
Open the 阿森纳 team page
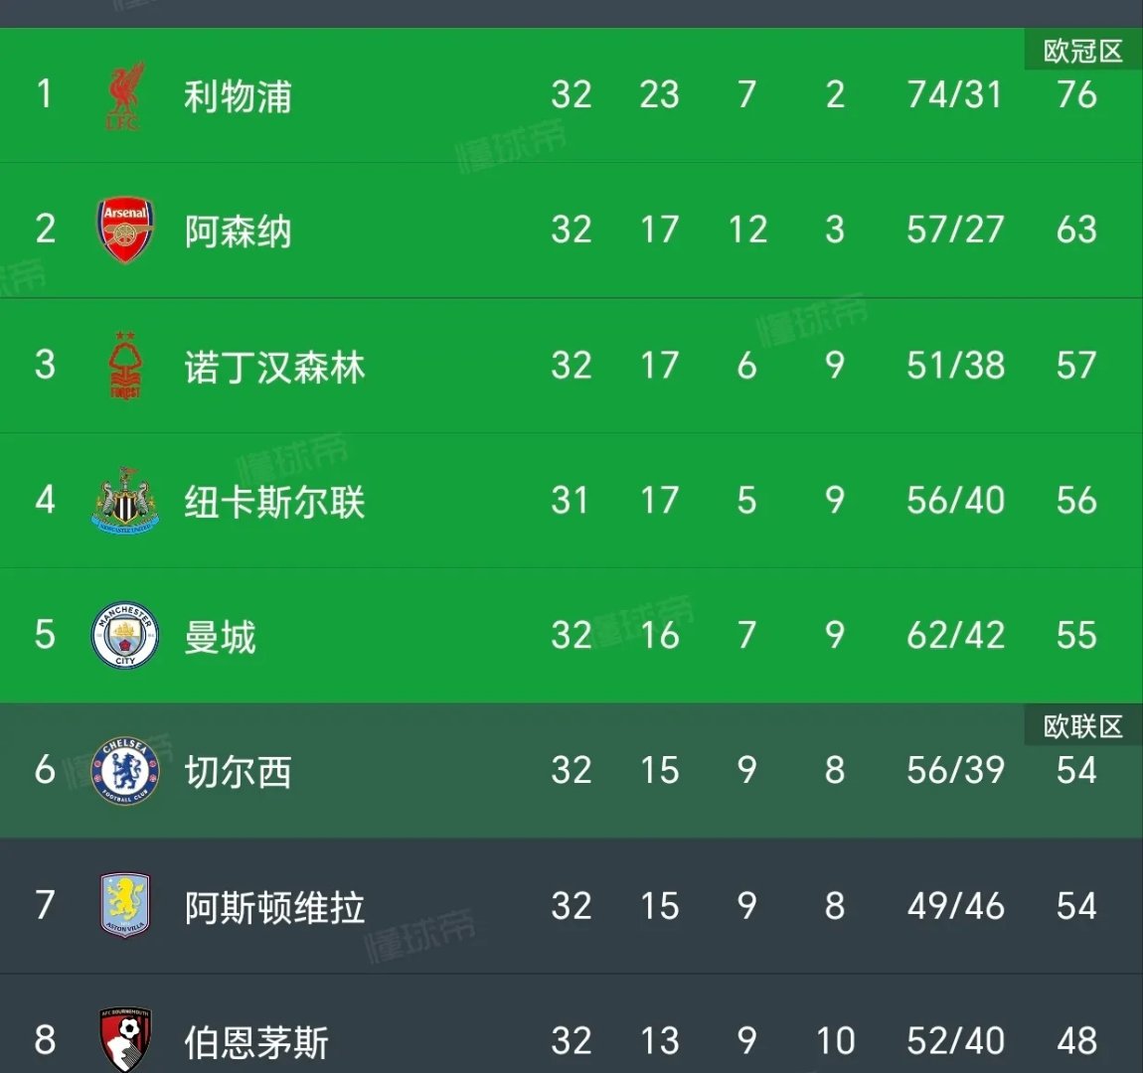pyautogui.click(x=238, y=231)
